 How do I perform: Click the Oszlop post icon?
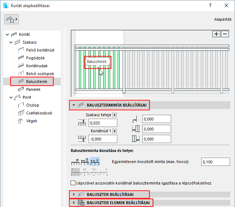pos(21,105)
